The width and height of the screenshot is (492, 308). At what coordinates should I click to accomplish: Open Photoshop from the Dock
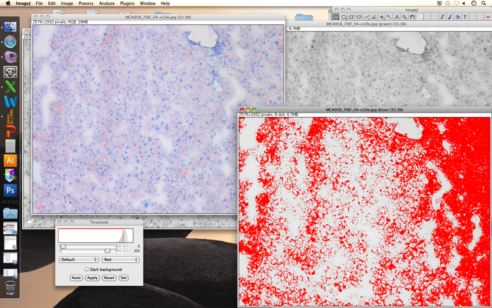coord(10,191)
